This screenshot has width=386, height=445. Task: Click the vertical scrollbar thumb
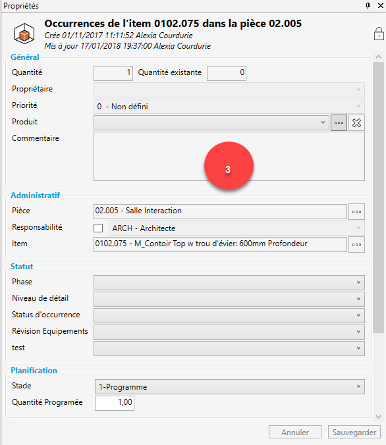point(378,197)
